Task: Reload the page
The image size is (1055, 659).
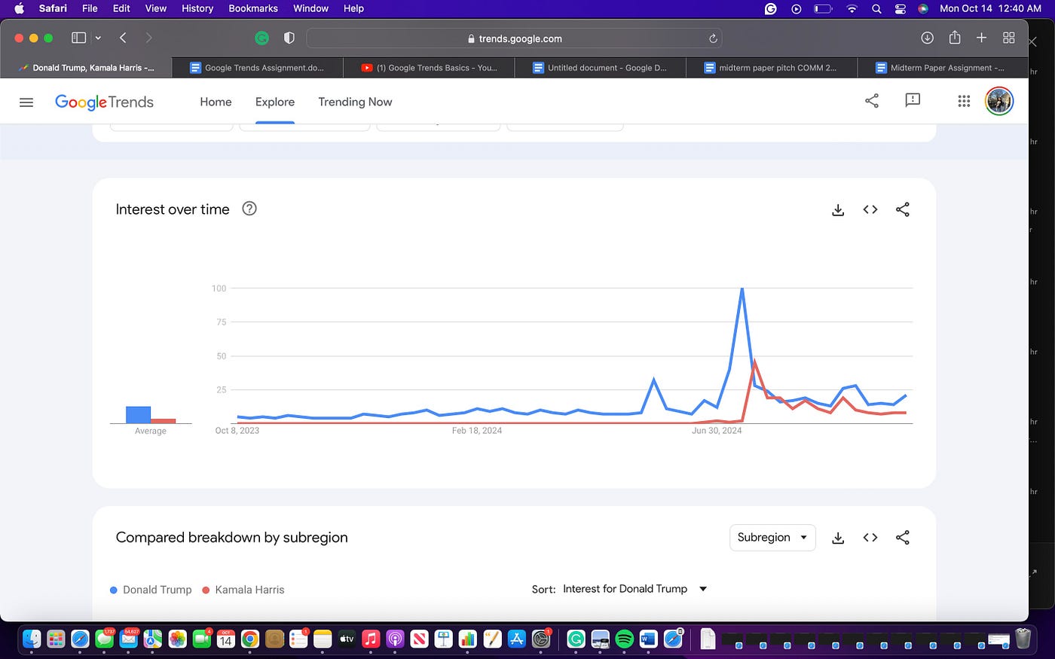Action: coord(713,38)
